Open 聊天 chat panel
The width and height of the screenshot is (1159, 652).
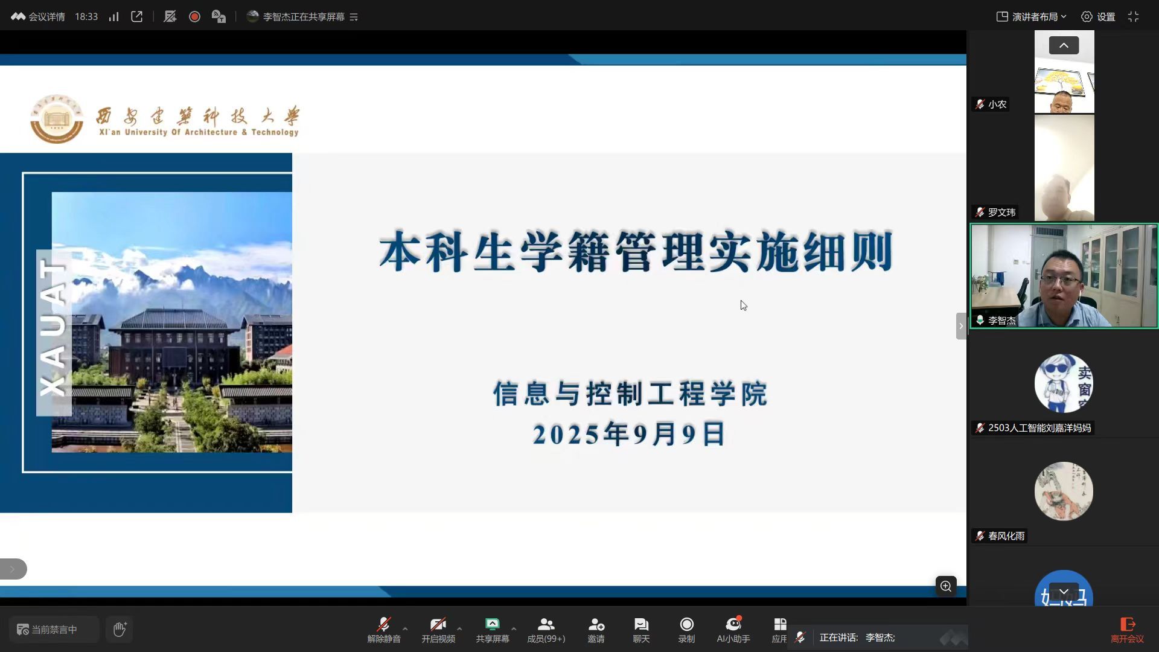(x=641, y=629)
